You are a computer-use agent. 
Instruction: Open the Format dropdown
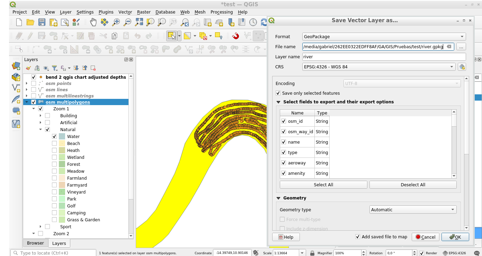tap(384, 36)
